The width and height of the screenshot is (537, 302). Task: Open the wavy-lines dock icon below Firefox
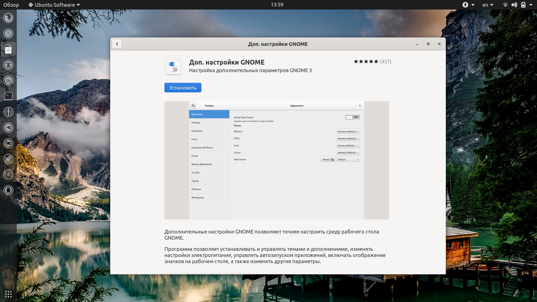coord(8,34)
